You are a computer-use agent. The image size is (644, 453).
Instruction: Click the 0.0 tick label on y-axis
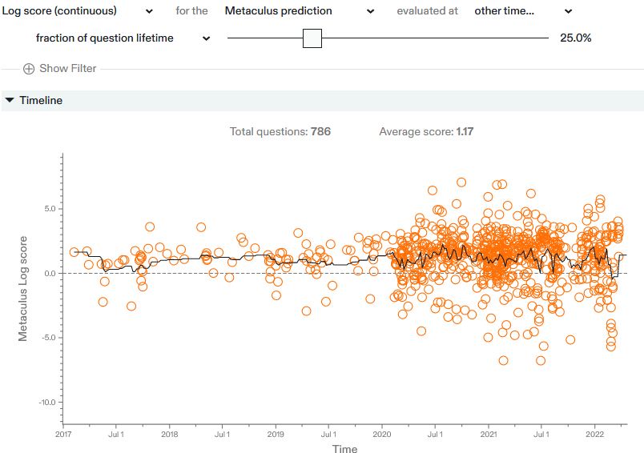50,273
